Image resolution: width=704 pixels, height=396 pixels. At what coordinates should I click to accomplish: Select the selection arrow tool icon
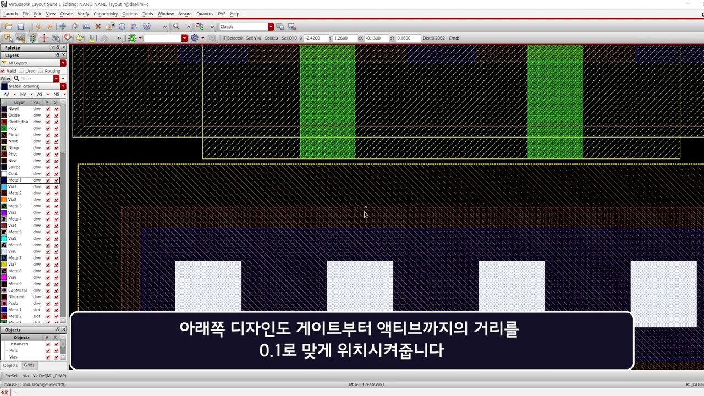[8, 38]
